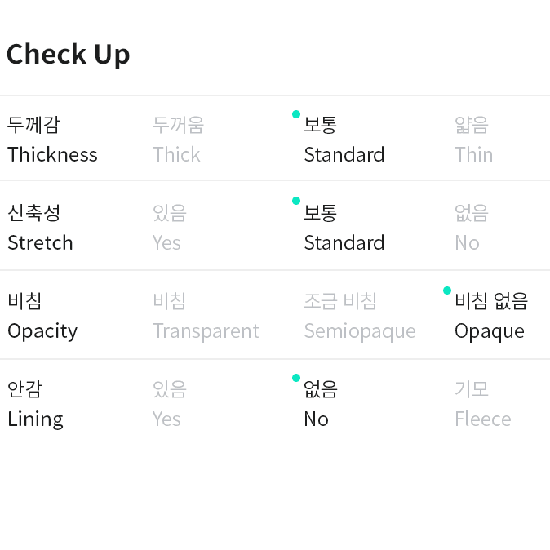Viewport: 550px width, 550px height.
Task: Choose Standard stretch option
Action: 344,228
